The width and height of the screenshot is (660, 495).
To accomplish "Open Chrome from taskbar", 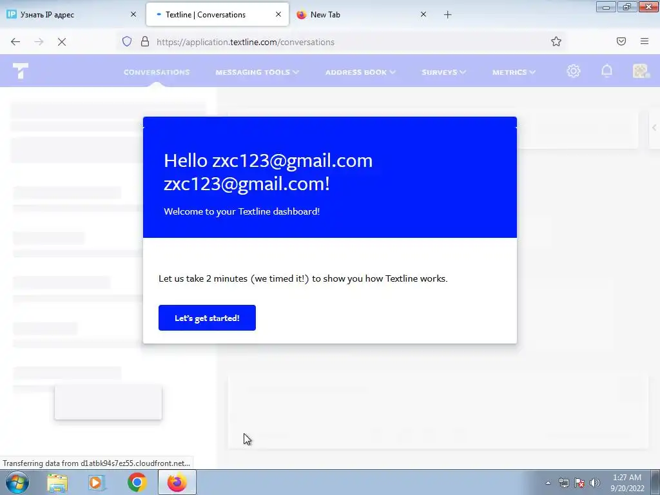I will (137, 482).
